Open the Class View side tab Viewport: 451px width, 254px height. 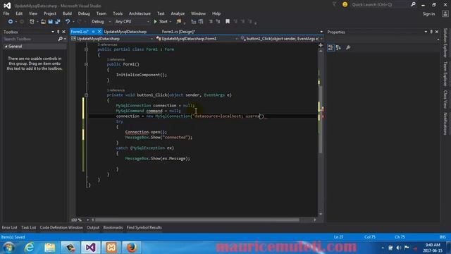445,99
